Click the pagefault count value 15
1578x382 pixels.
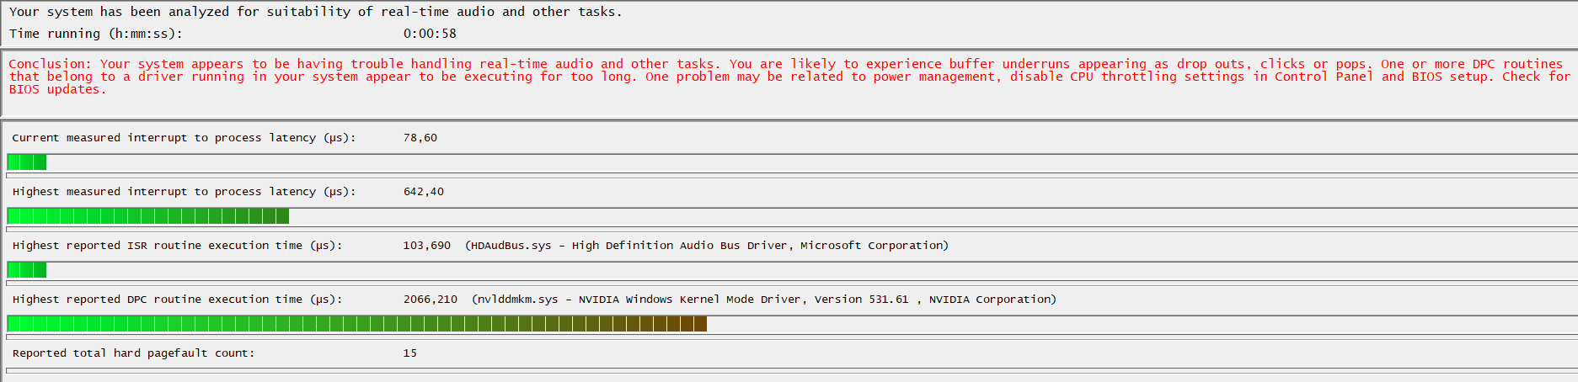(410, 353)
